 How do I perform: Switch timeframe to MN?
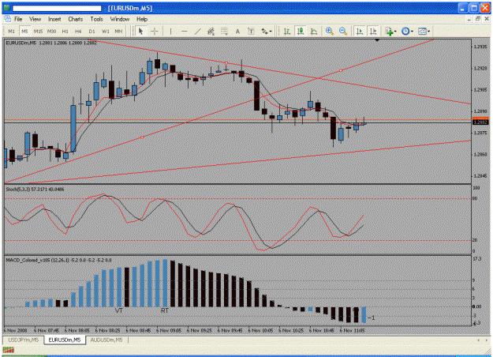point(118,31)
